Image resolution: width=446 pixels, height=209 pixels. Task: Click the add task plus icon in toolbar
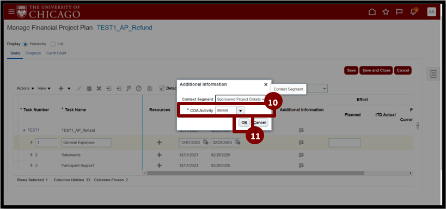pyautogui.click(x=61, y=88)
